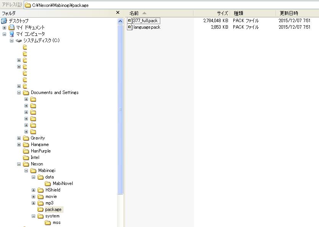Image resolution: width=319 pixels, height=227 pixels.
Task: Expand the Hangame folder node
Action: (x=19, y=144)
